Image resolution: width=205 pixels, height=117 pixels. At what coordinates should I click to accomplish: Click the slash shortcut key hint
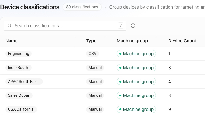[121, 26]
